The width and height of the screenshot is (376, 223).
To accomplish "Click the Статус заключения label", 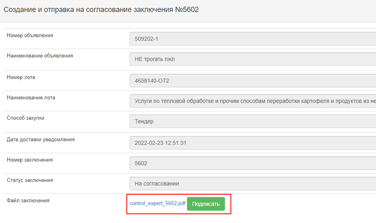I will (x=30, y=180).
